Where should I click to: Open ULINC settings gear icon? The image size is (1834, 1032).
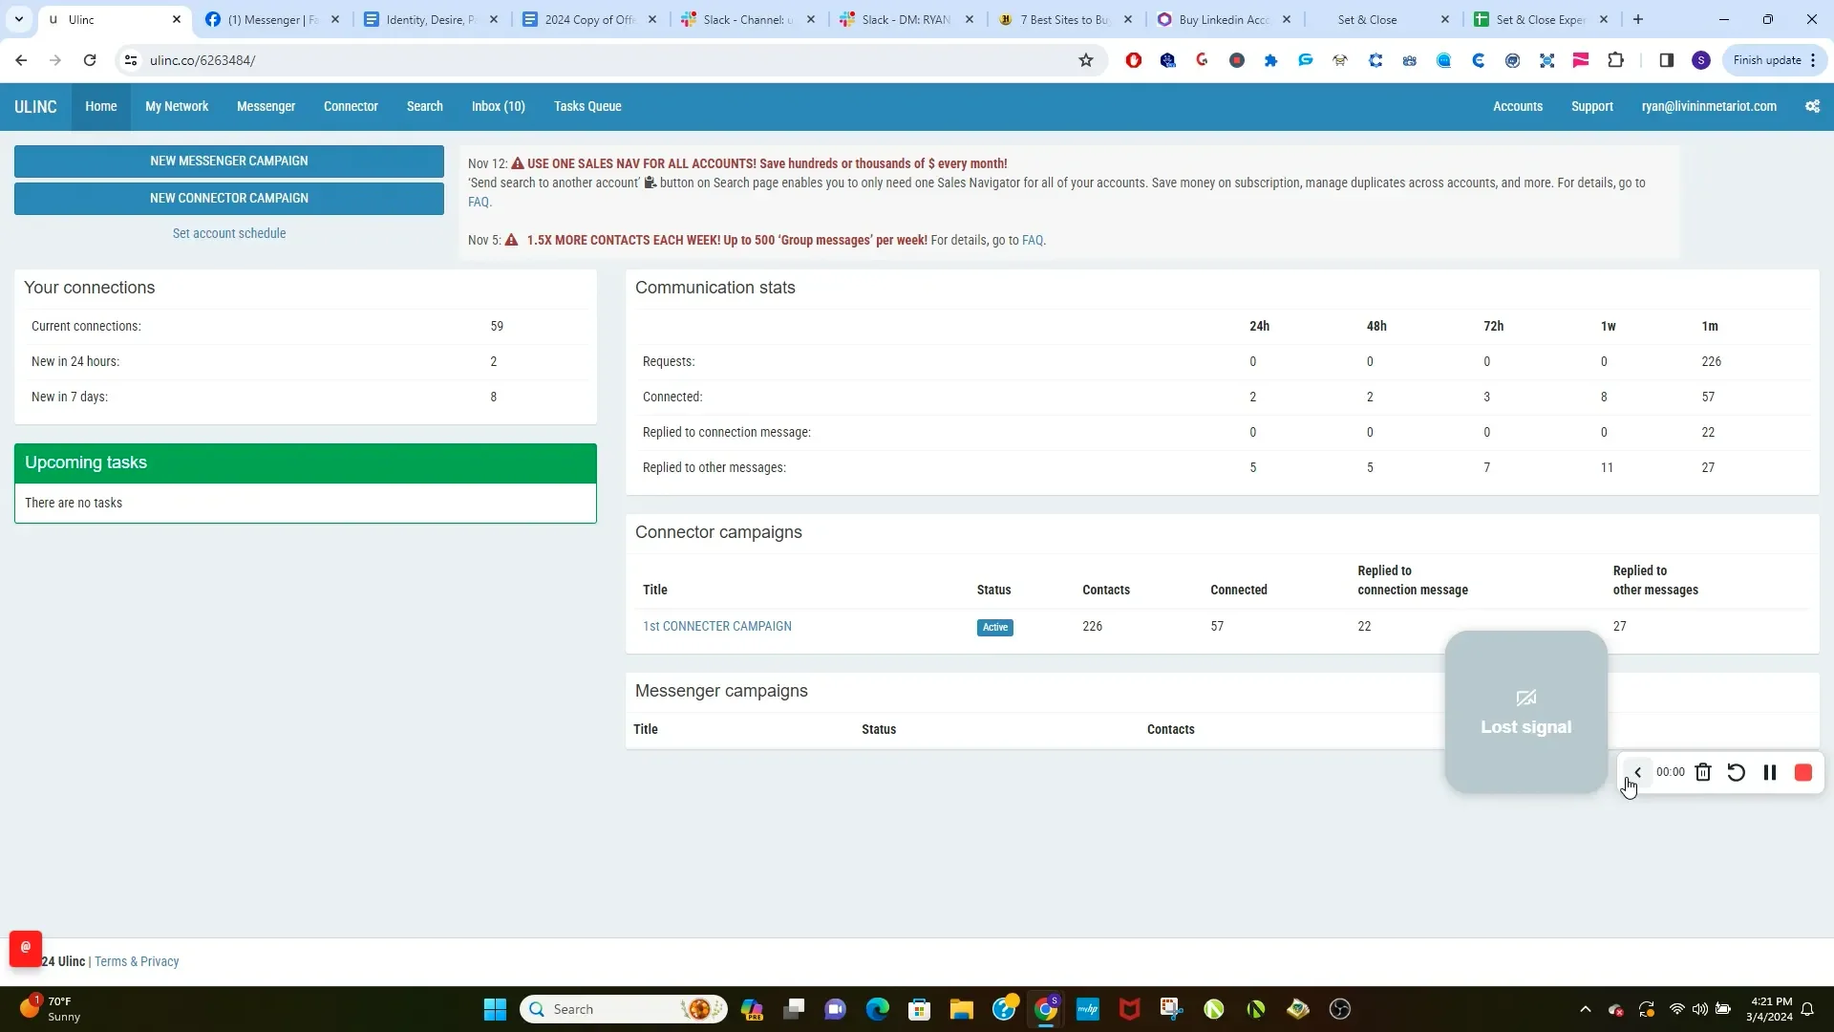1812,106
